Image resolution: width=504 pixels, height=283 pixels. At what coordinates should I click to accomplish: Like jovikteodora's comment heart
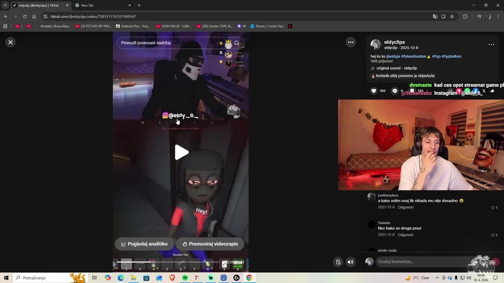[493, 208]
